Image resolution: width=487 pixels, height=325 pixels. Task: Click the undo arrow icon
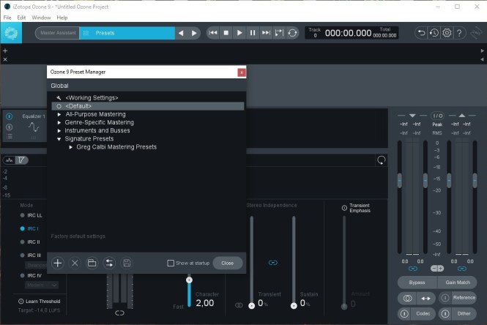421,33
